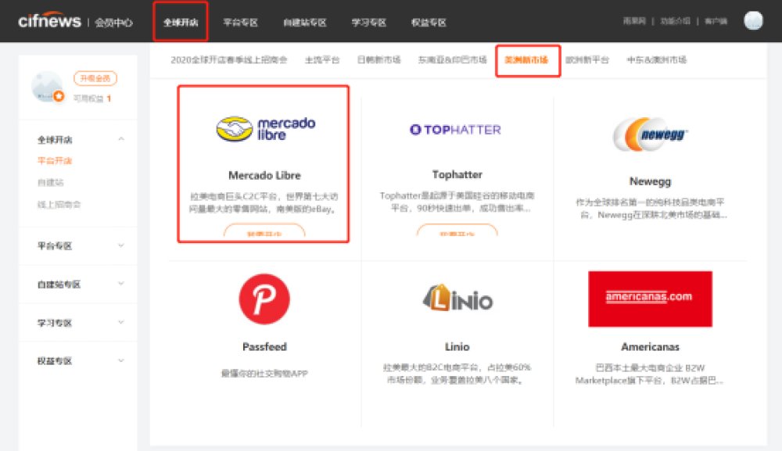782x451 pixels.
Task: Switch to the 中东&澳洲市场 tab
Action: point(656,60)
